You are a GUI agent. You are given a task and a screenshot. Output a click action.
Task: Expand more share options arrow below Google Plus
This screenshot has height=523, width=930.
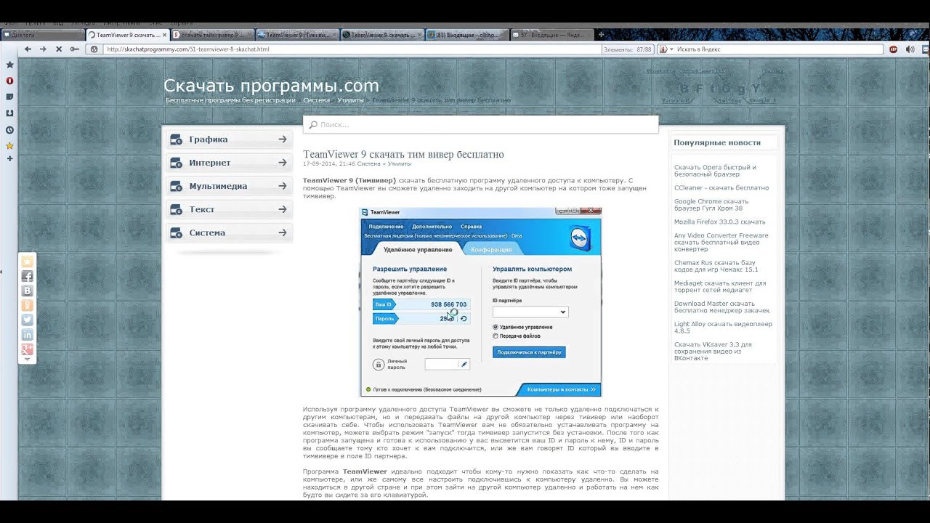pyautogui.click(x=27, y=360)
